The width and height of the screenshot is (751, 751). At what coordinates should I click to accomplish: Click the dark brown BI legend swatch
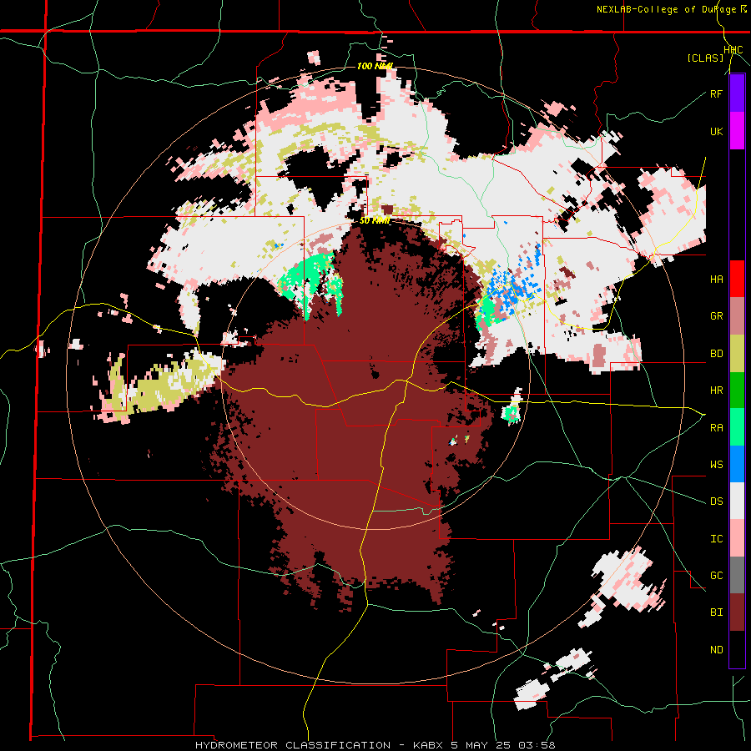pos(737,612)
